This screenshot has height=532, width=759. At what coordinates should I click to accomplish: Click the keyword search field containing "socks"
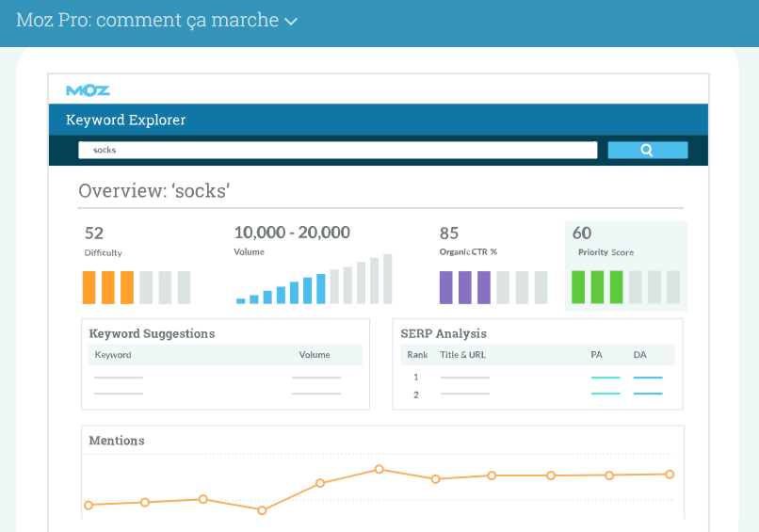click(x=338, y=150)
